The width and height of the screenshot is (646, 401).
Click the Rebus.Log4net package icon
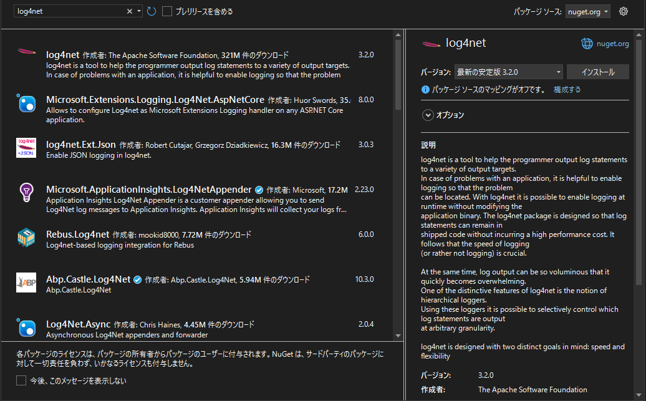pyautogui.click(x=26, y=238)
